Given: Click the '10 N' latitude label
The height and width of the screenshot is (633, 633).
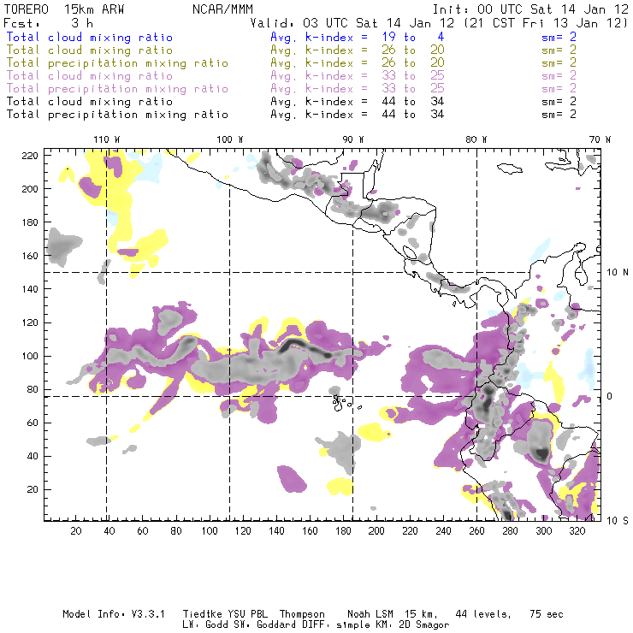Looking at the screenshot, I should [x=618, y=273].
